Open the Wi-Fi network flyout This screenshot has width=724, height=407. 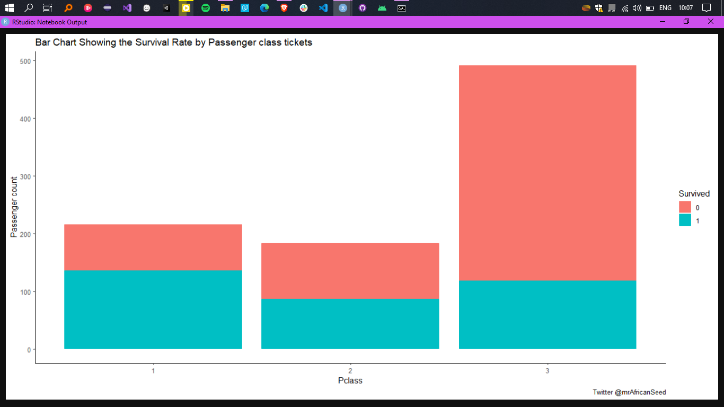pyautogui.click(x=626, y=8)
